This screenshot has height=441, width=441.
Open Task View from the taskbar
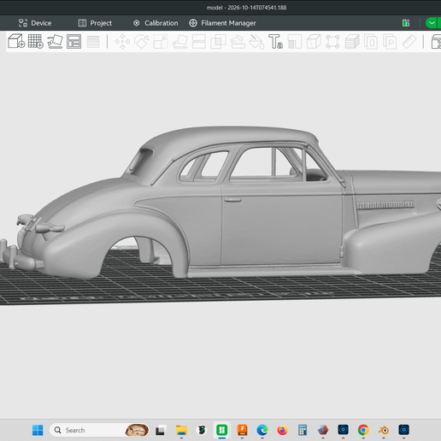[160, 430]
